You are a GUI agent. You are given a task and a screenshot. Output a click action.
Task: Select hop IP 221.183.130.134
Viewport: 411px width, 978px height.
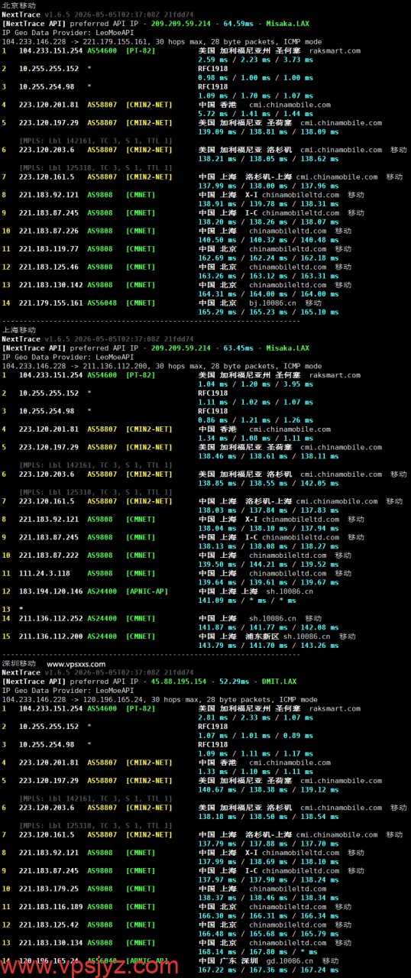pos(50,943)
